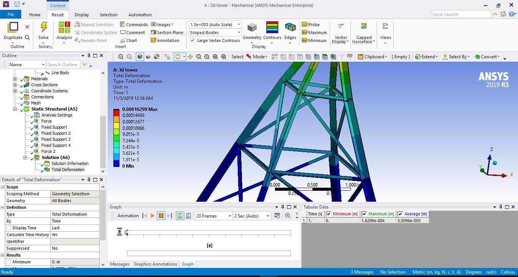Click the Duplicate outline icon
Screen dimensions: 518x277
click(x=13, y=28)
